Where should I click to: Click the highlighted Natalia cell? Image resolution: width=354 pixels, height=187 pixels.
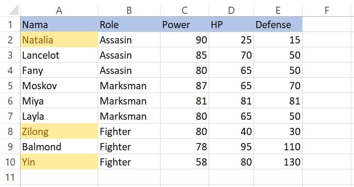pos(59,40)
